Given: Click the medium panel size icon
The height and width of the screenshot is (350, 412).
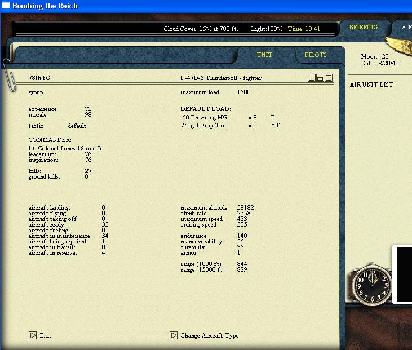Looking at the screenshot, I should click(320, 78).
